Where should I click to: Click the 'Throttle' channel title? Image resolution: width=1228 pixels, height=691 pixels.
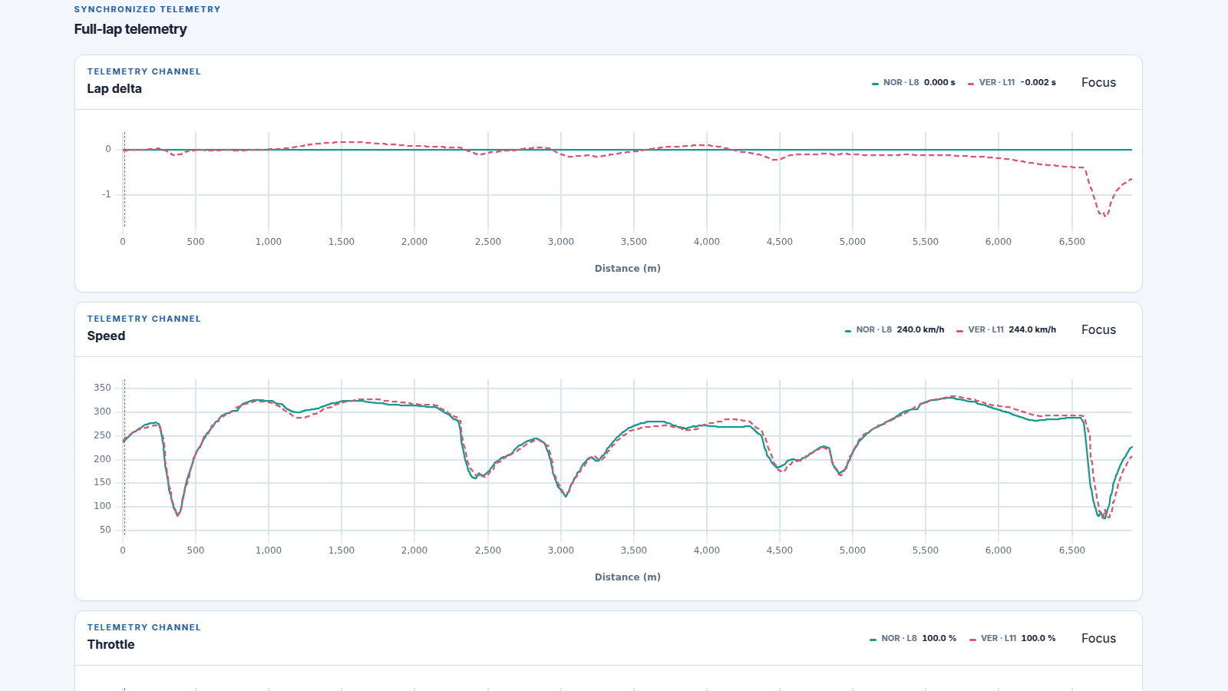(x=111, y=644)
